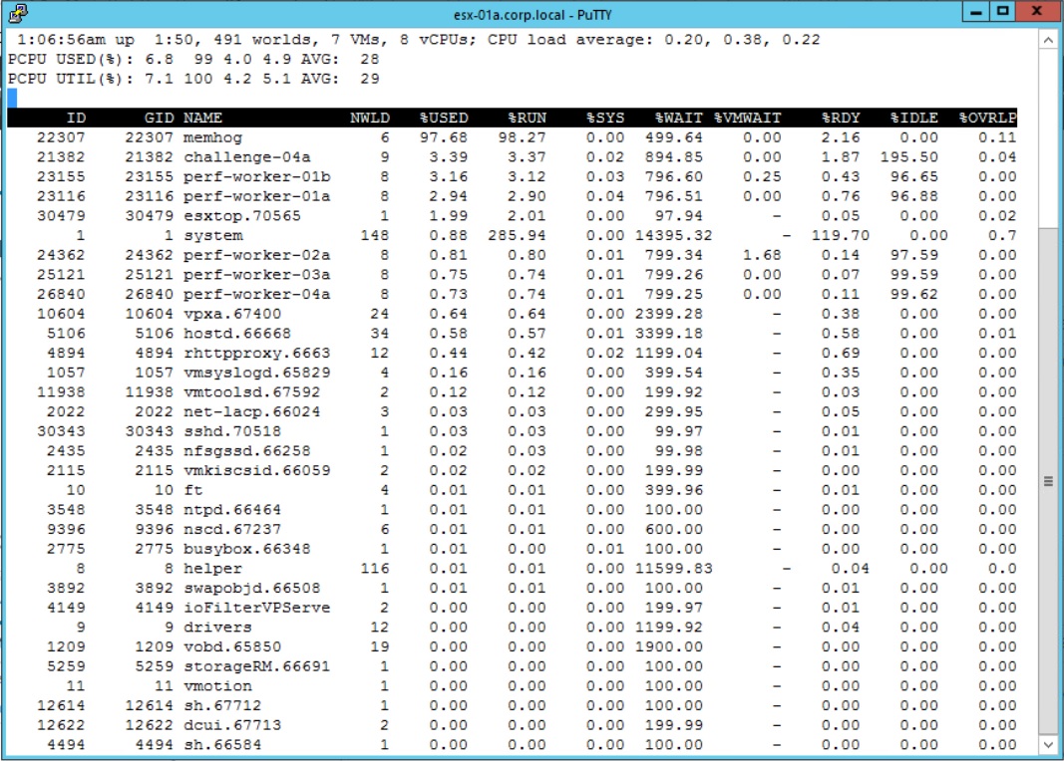Select the challenge-04a VM name

click(x=247, y=157)
